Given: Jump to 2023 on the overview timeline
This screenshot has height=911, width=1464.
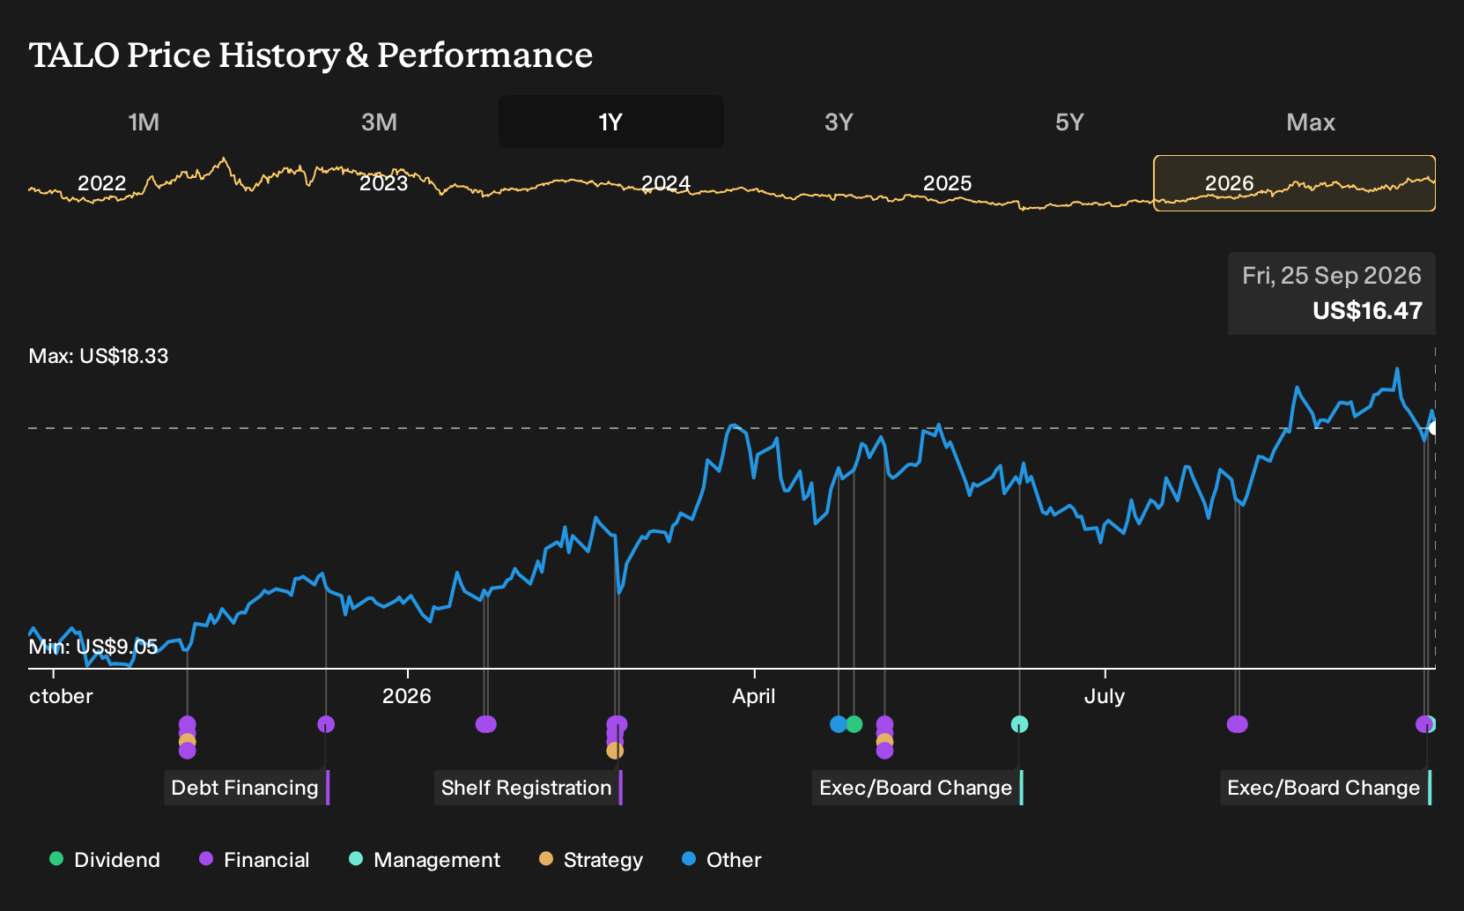Looking at the screenshot, I should click(x=384, y=183).
